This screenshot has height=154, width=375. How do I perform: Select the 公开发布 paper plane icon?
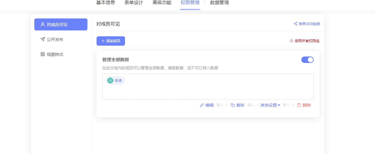click(x=43, y=39)
